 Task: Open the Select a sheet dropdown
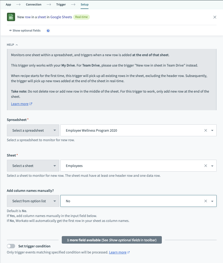(33, 166)
